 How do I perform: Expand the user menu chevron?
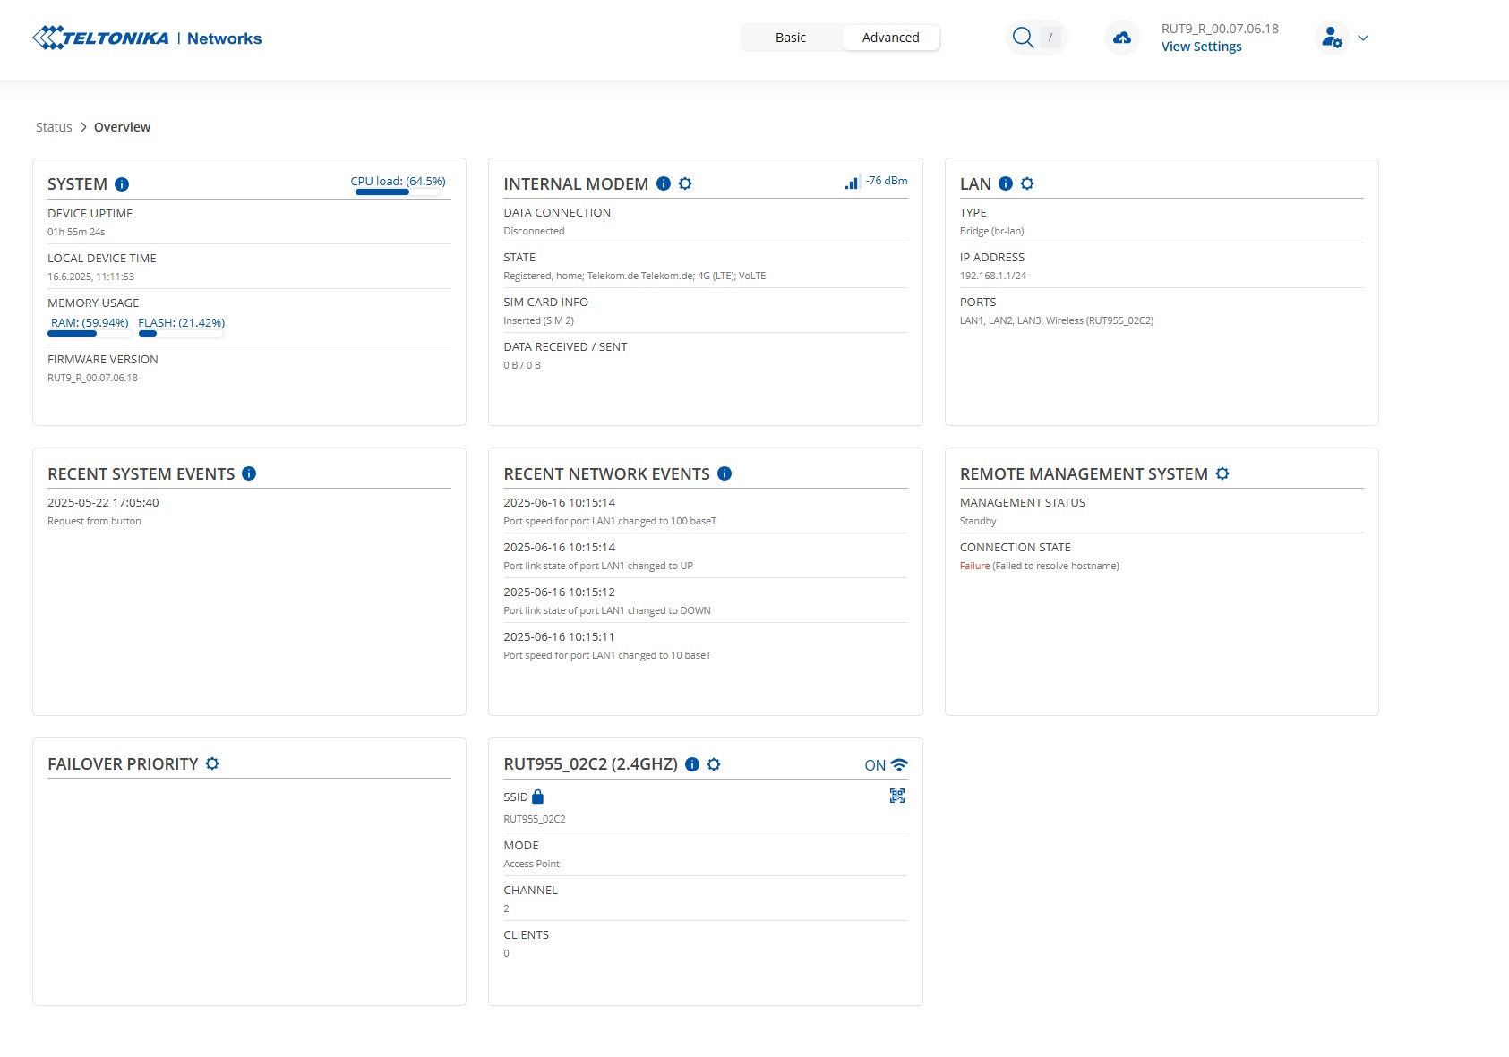coord(1363,38)
